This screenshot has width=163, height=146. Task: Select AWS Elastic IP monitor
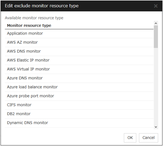28,60
